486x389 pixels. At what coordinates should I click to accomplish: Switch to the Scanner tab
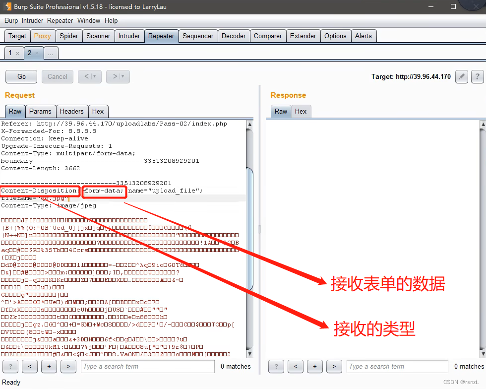[x=98, y=36]
